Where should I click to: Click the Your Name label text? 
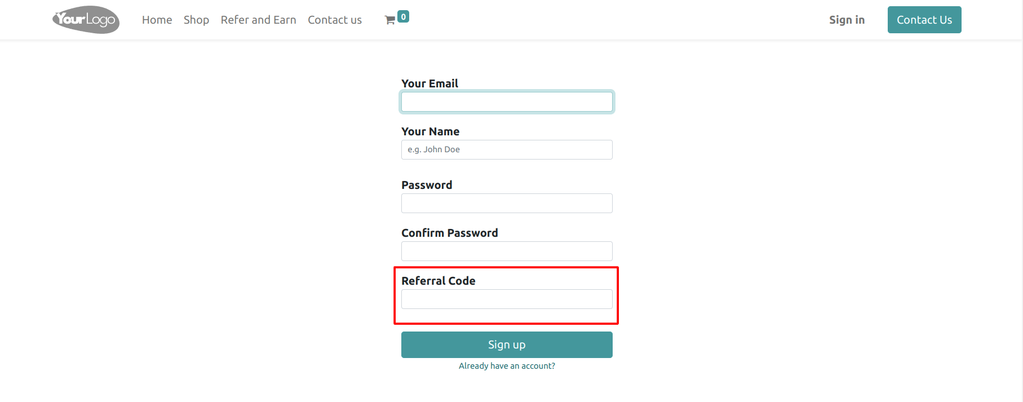[x=430, y=131]
